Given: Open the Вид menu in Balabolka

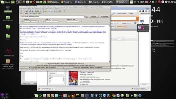Looking at the screenshot, I should click(x=43, y=9).
